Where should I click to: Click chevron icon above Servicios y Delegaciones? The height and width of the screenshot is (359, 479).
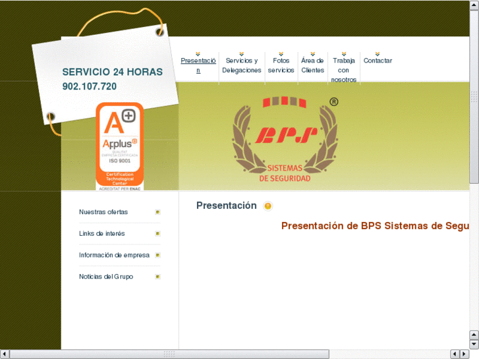[242, 54]
